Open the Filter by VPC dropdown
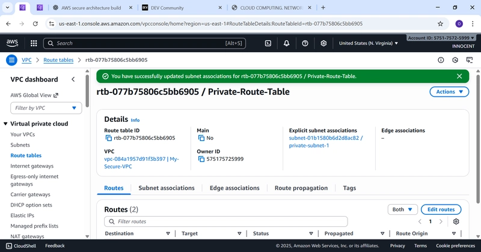 pos(46,108)
